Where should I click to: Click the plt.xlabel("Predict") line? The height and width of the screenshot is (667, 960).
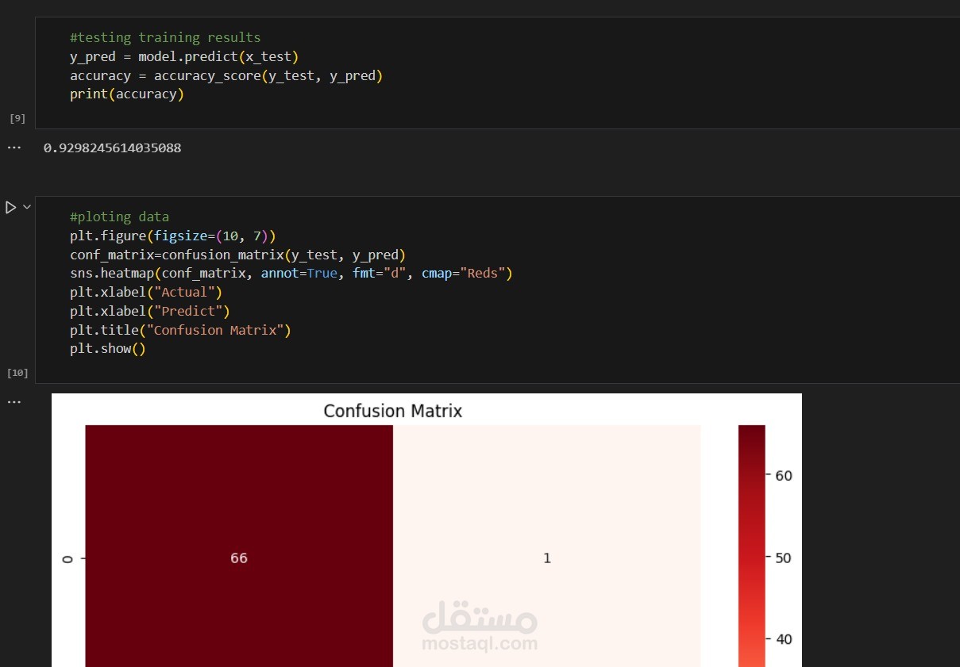[150, 312]
